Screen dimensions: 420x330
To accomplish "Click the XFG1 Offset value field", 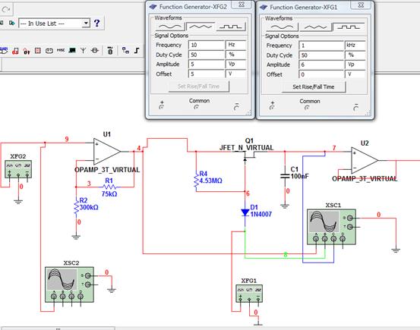I will tap(321, 74).
